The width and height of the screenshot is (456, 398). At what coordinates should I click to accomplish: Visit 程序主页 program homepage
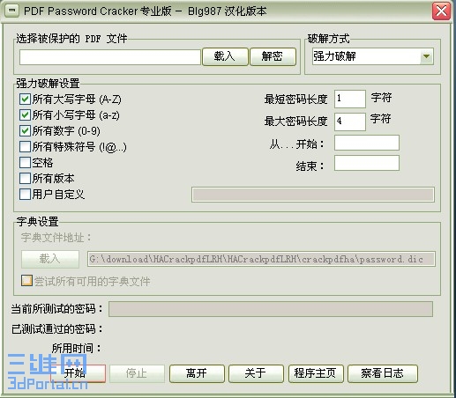tap(316, 373)
